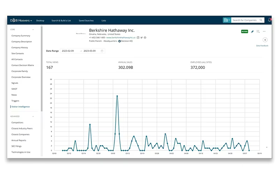Open News in sidebar
279x174 pixels.
[x=14, y=95]
